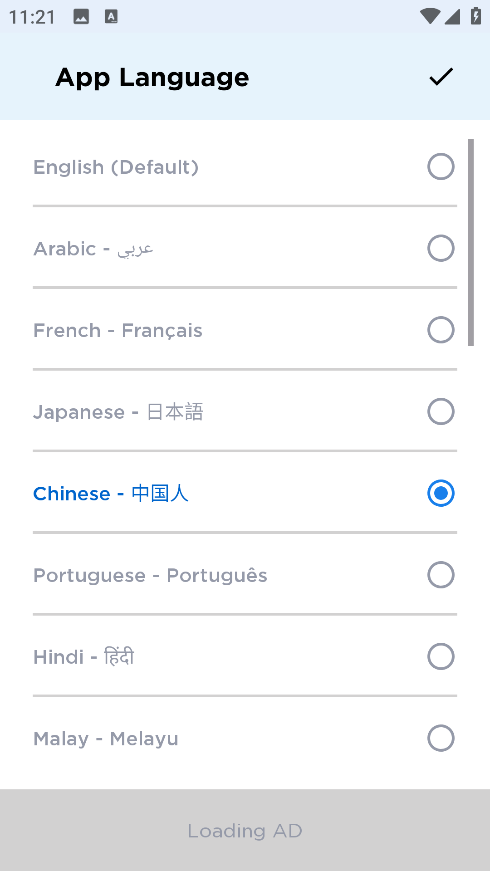Tap the Malay - Melayu language label

(106, 739)
